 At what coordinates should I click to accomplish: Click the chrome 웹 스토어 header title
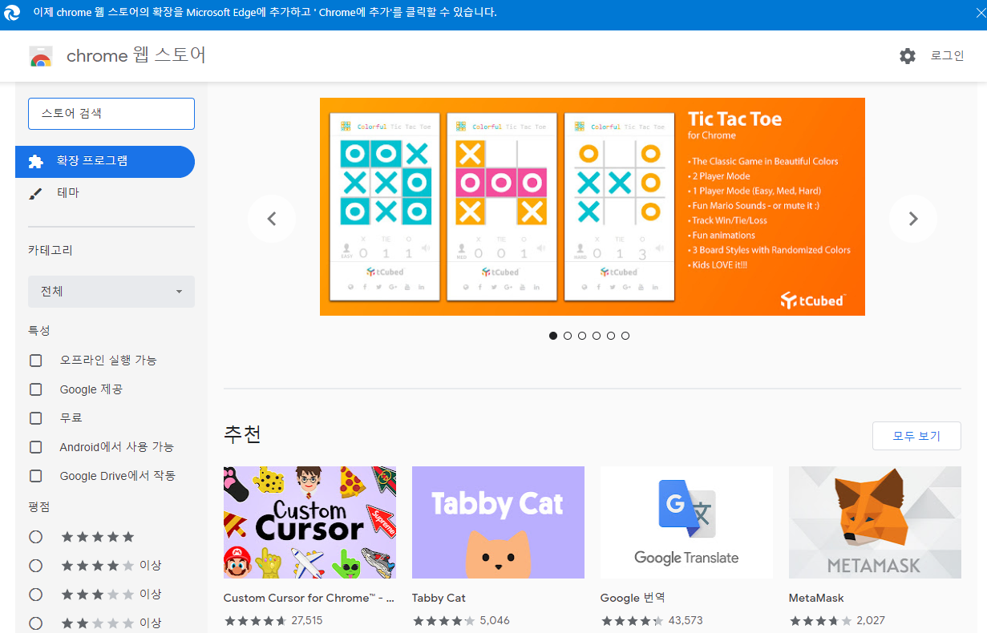(136, 56)
